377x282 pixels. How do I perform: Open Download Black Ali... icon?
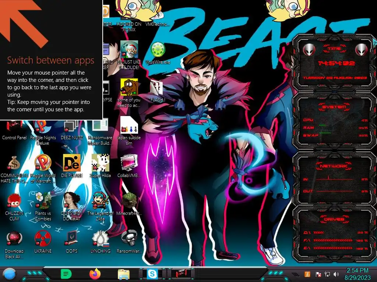[14, 245]
